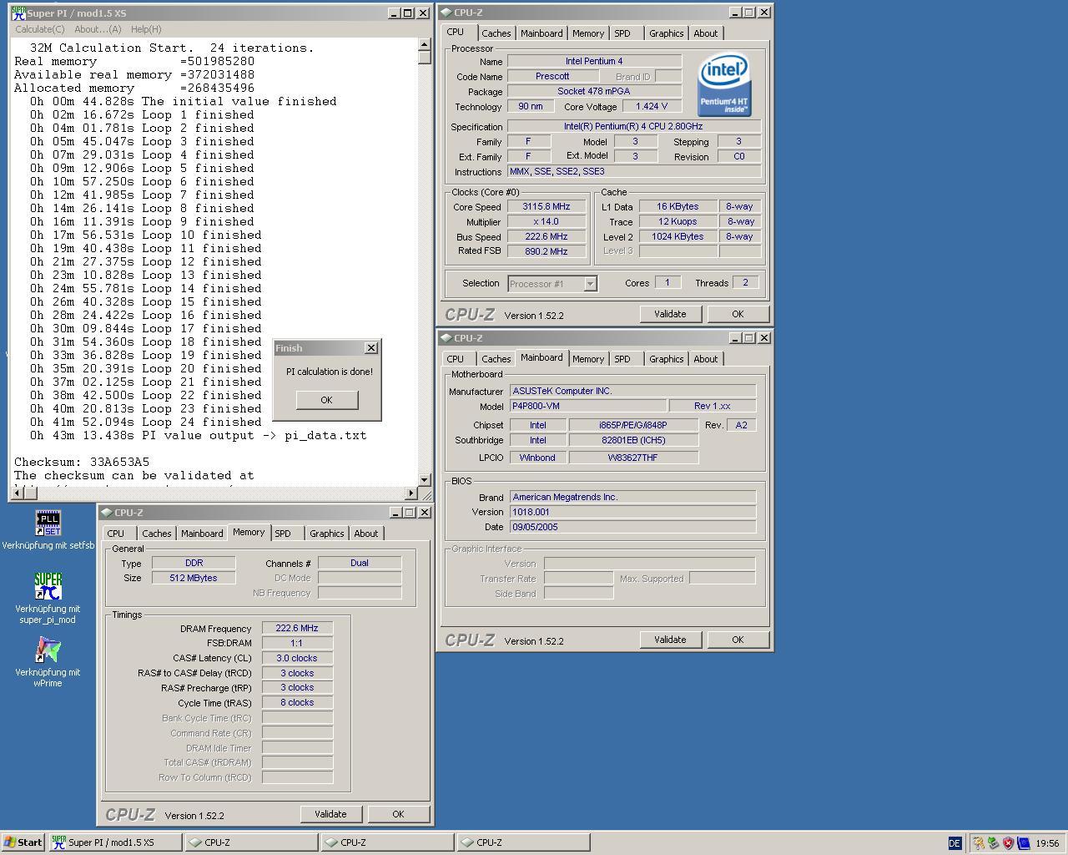Click OK in the CPU tab window
This screenshot has width=1068, height=855.
(738, 314)
